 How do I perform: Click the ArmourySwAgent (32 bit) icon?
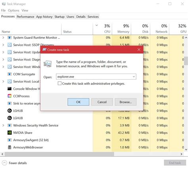tap(10, 140)
